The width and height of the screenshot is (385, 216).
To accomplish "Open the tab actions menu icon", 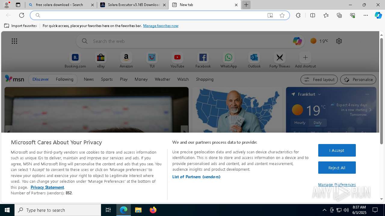I will [18, 5].
